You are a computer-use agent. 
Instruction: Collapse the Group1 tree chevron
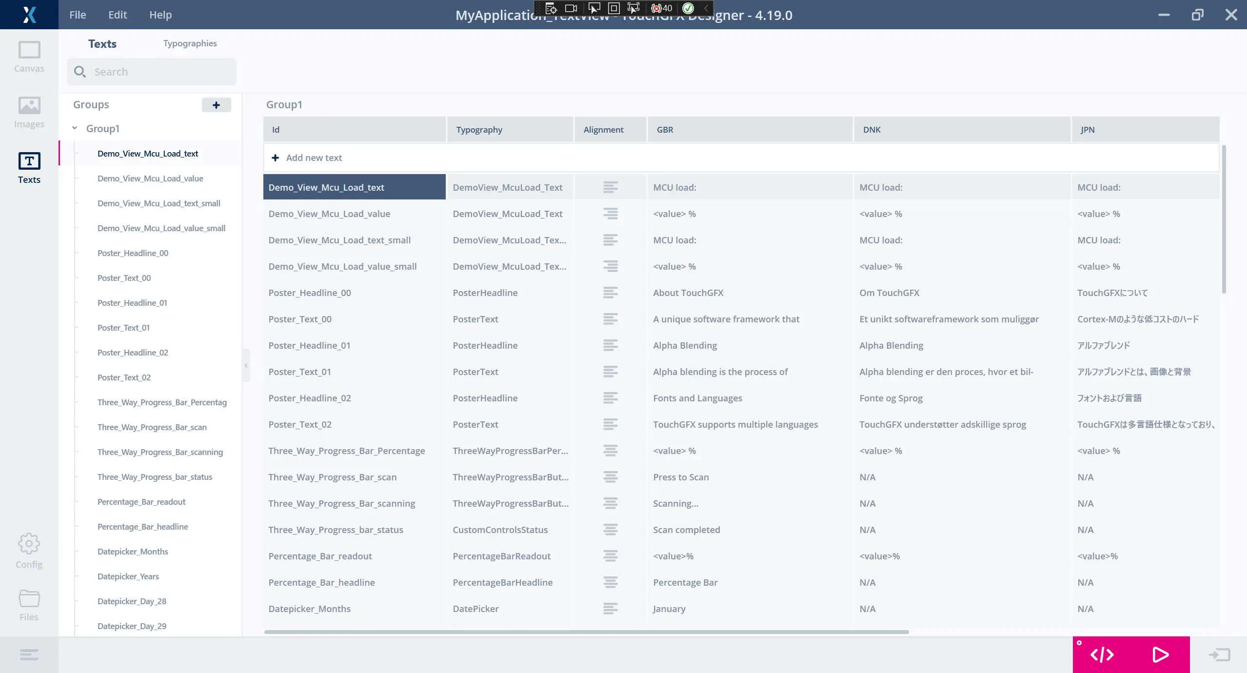tap(75, 128)
